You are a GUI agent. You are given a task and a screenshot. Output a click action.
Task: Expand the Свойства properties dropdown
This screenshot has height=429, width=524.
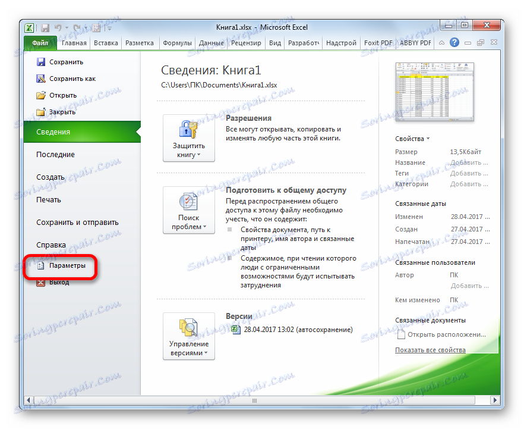[x=412, y=139]
